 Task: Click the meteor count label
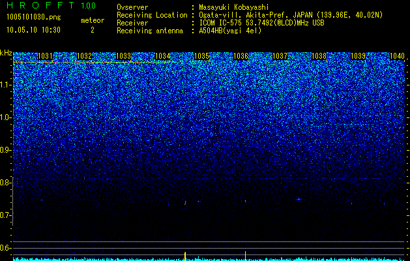[93, 20]
